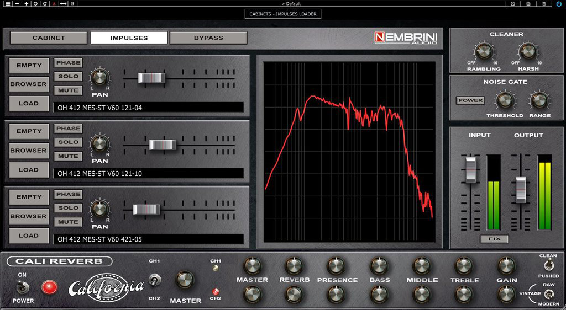Click the large MASTER knob beside CH1/CH2 switch
The width and height of the screenshot is (566, 310).
pos(185,280)
